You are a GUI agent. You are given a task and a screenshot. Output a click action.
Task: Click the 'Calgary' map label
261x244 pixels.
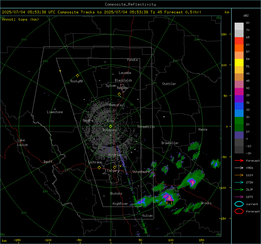click(113, 171)
